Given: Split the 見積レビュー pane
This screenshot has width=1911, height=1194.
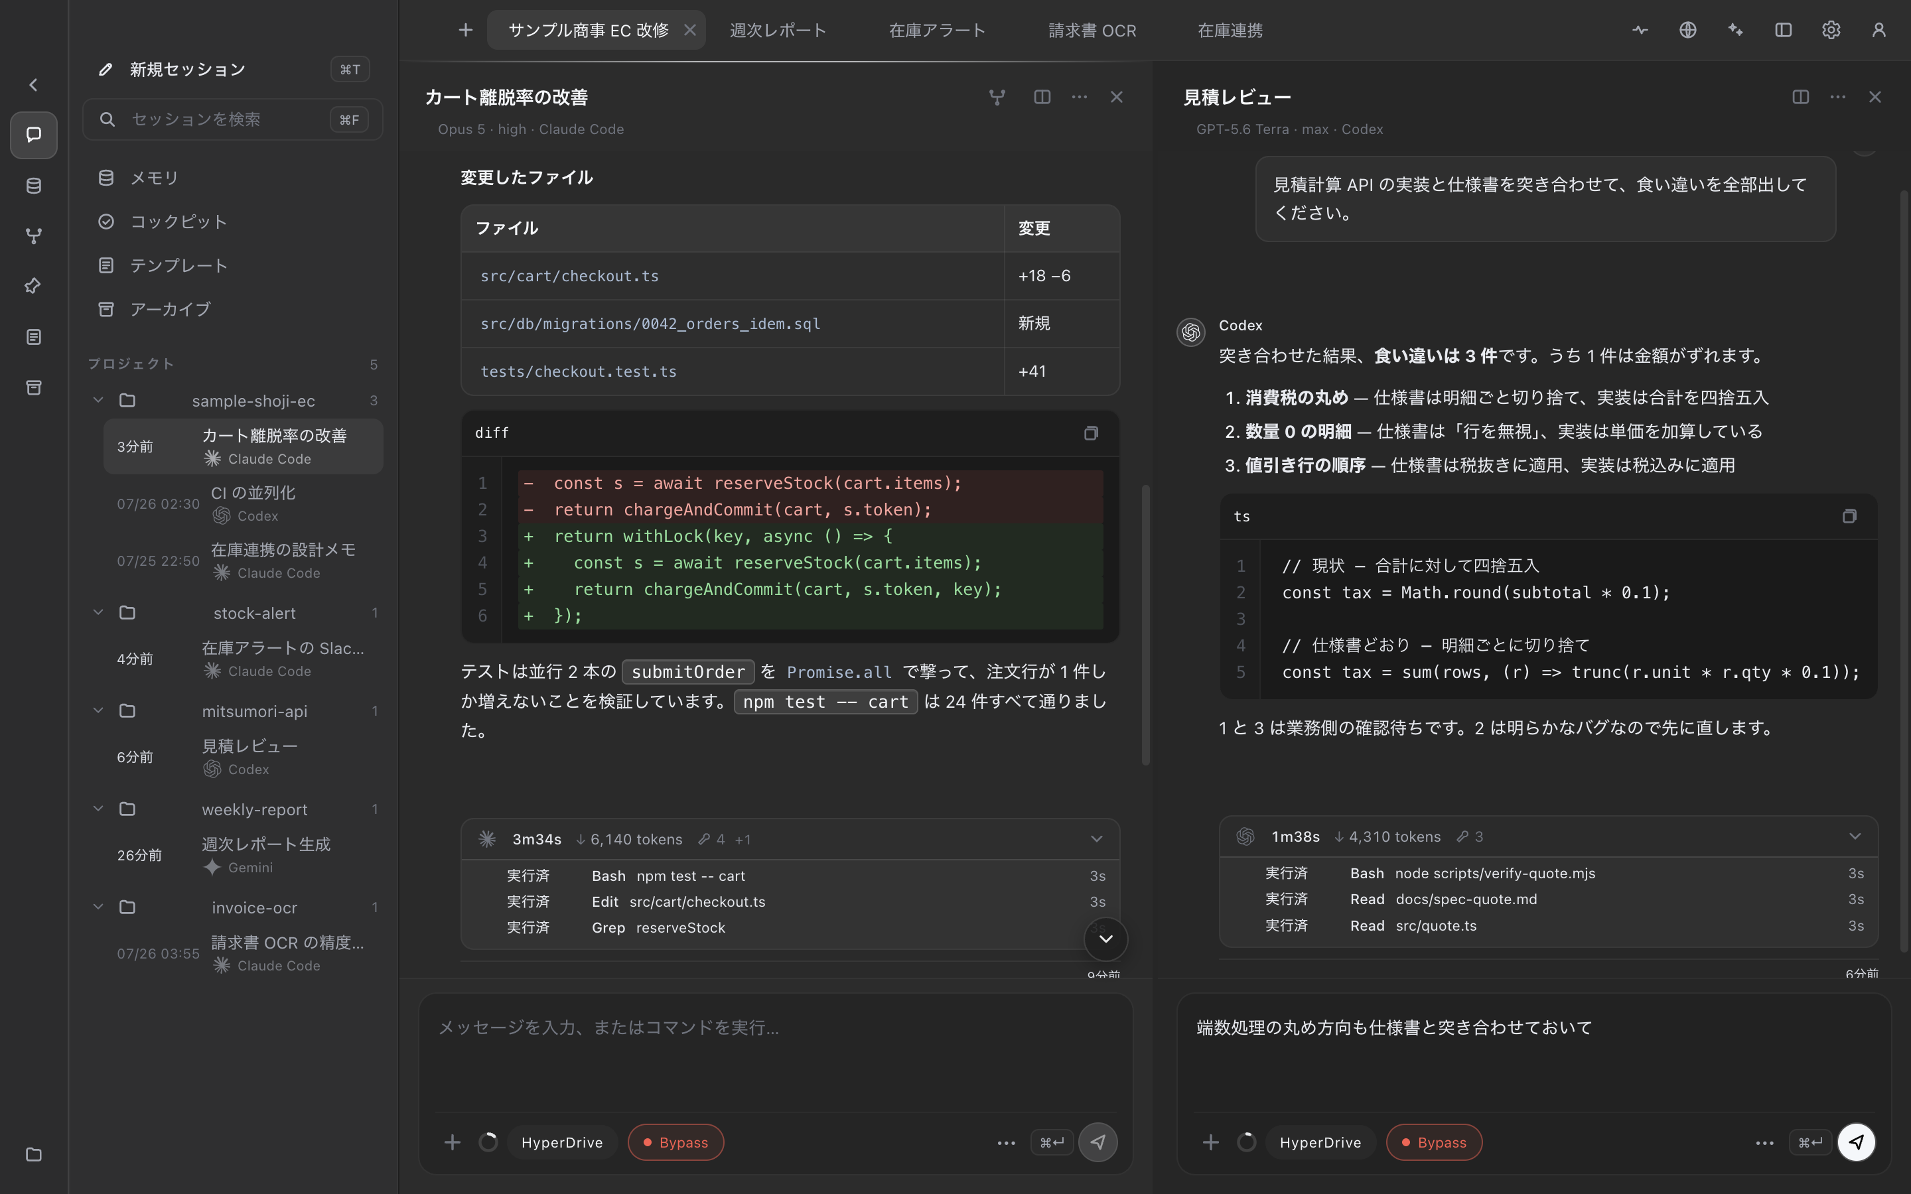Looking at the screenshot, I should pos(1800,97).
